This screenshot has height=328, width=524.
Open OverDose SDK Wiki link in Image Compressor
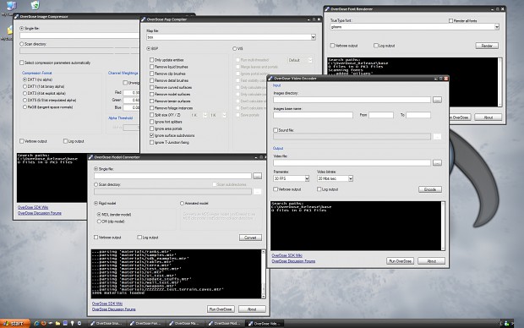(33, 207)
